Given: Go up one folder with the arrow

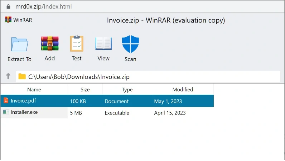Looking at the screenshot, I should 8,76.
